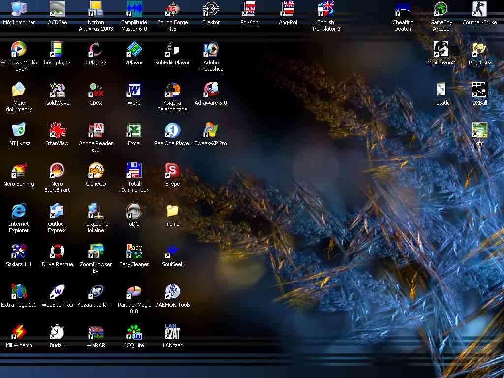Screen dimensions: 504x378
Task: Select the Nero Burning icon
Action: [x=19, y=170]
